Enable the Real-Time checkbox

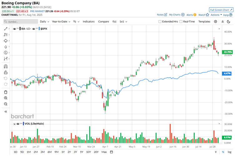[x=181, y=21]
